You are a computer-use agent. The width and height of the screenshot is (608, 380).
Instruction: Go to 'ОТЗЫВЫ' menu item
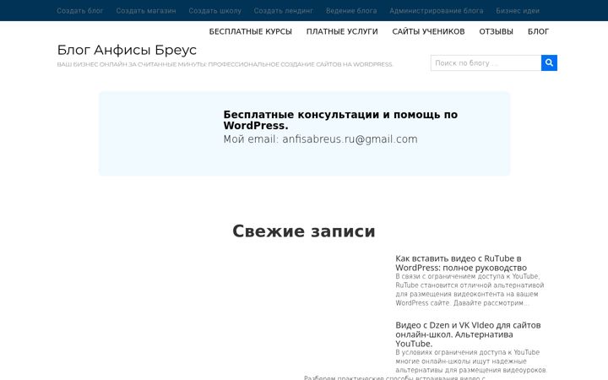(496, 31)
